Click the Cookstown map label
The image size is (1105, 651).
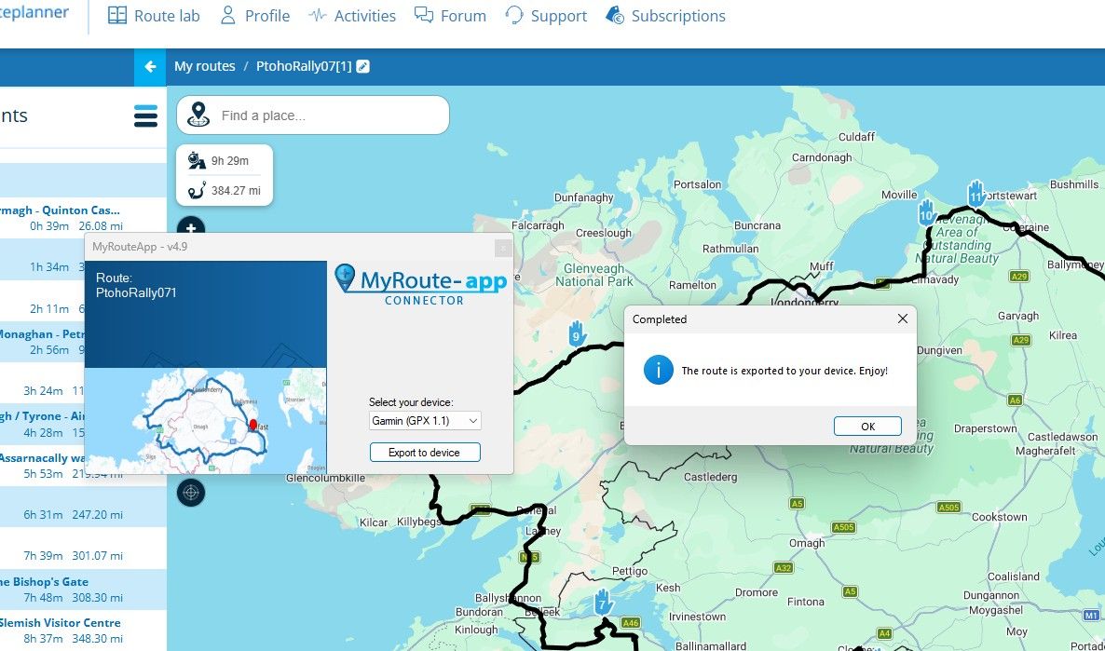tap(1000, 517)
